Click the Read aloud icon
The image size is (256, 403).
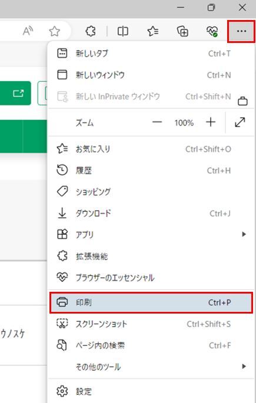pyautogui.click(x=28, y=31)
